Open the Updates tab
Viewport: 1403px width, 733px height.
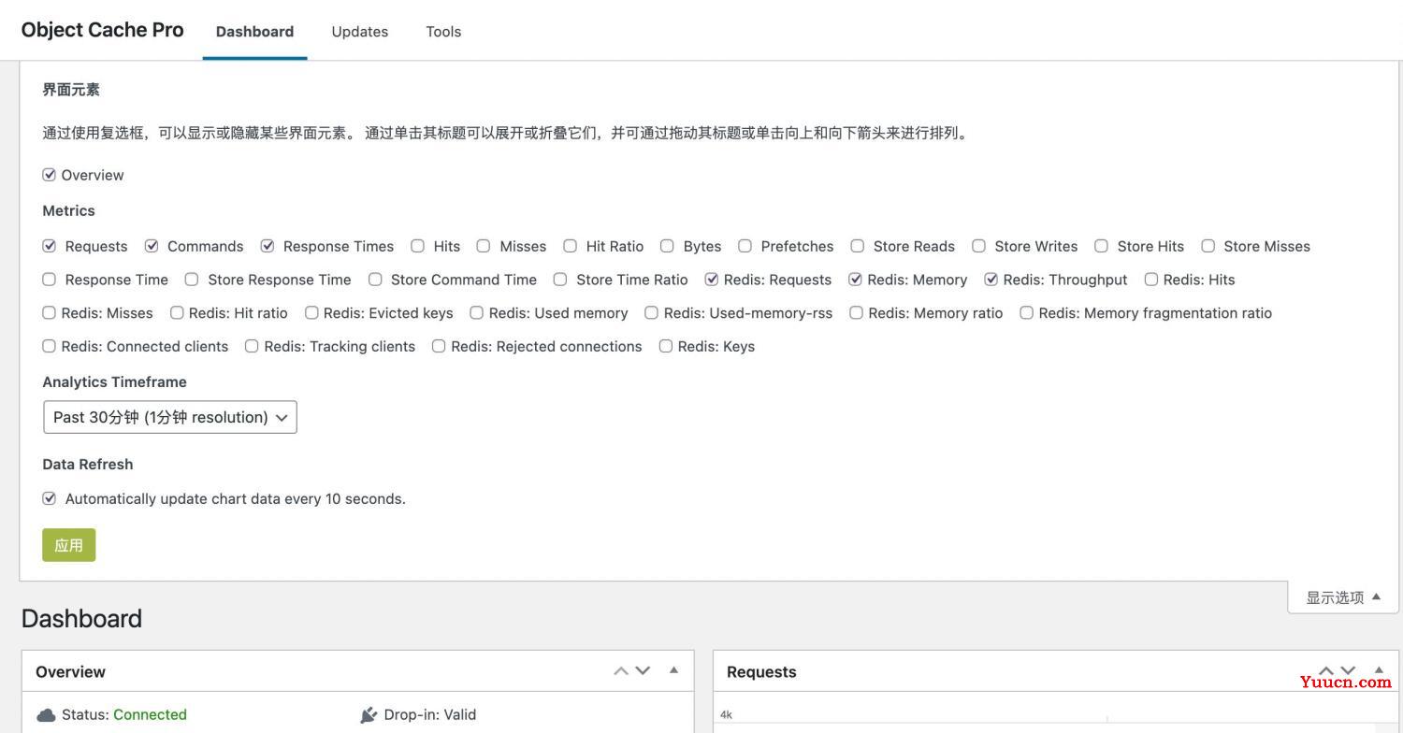[359, 31]
